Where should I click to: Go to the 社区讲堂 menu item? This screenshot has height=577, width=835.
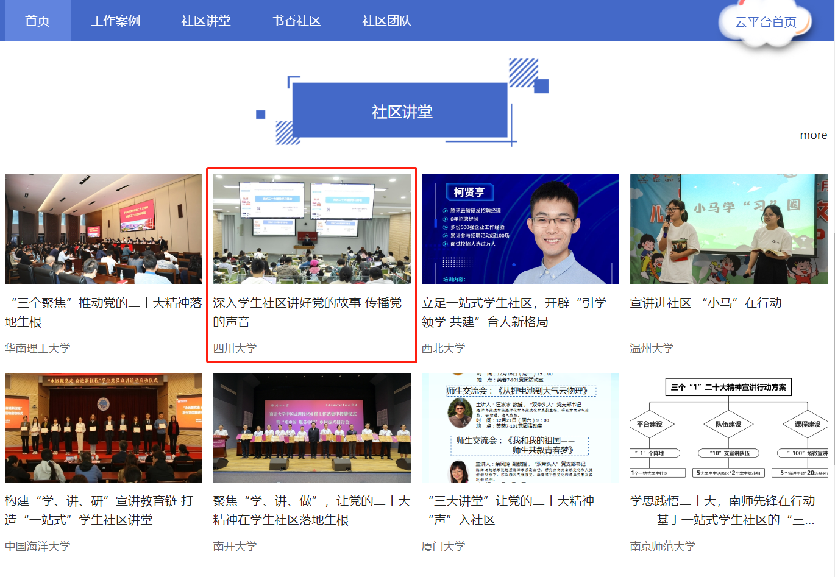206,21
